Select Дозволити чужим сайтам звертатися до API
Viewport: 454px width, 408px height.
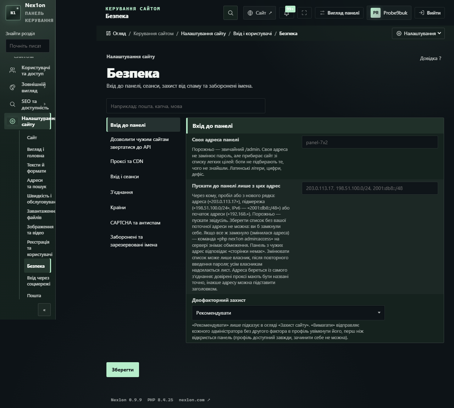[x=143, y=143]
